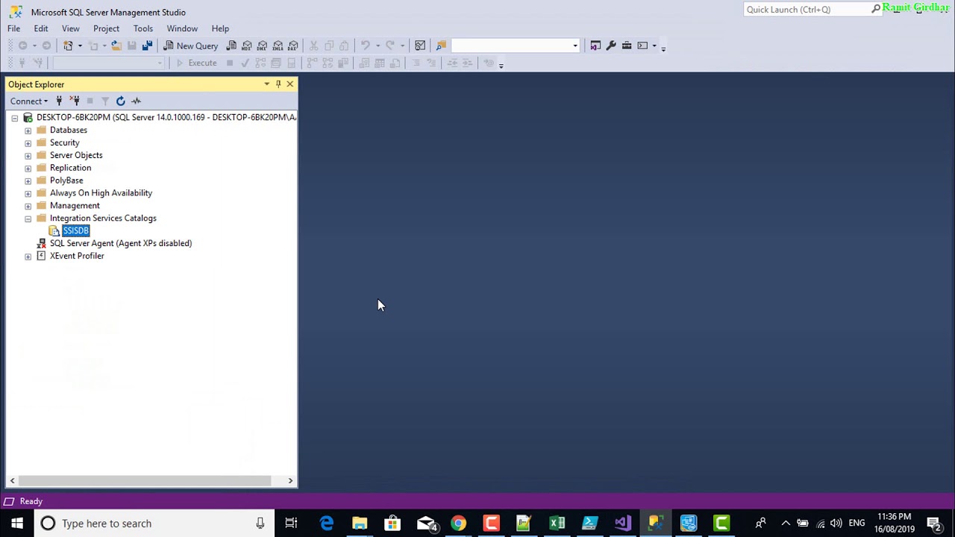Expand the Management folder
The image size is (955, 537).
pyautogui.click(x=28, y=206)
